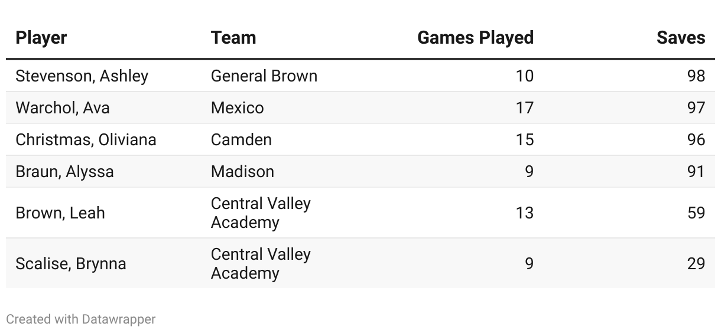The width and height of the screenshot is (721, 333).
Task: Click the Games Played column header
Action: (x=475, y=38)
